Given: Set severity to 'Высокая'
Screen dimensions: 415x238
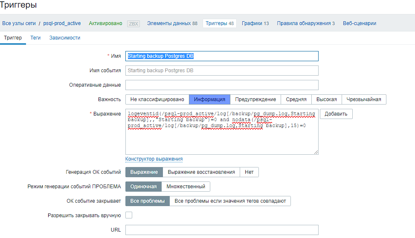Looking at the screenshot, I should [327, 99].
